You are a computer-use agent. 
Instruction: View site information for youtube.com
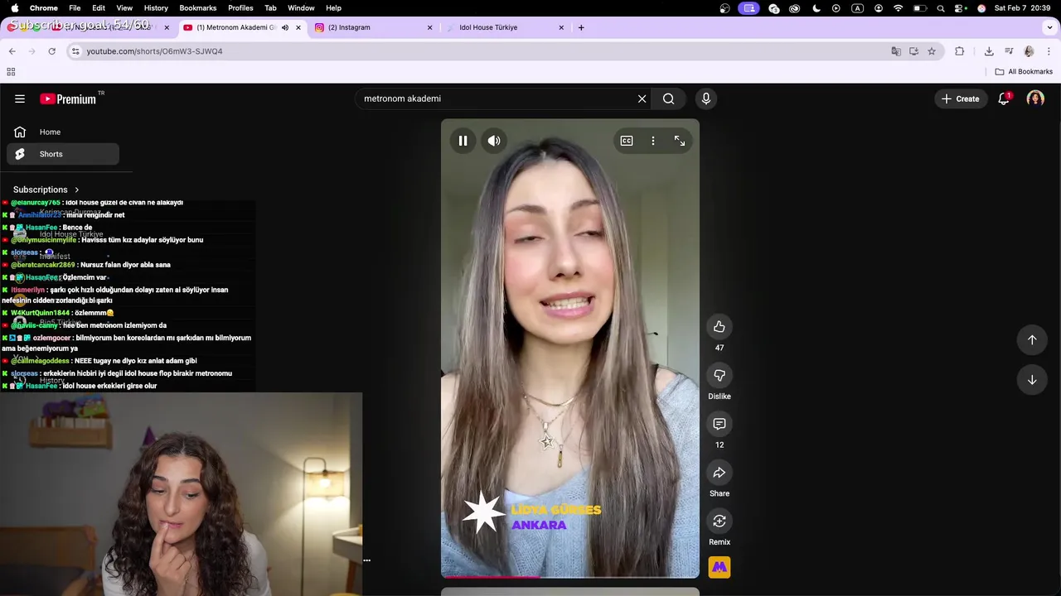(x=75, y=51)
